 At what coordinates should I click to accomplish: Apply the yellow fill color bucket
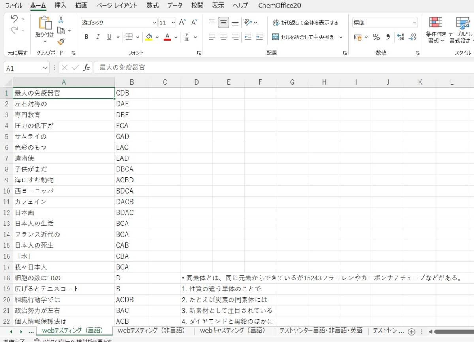click(149, 37)
